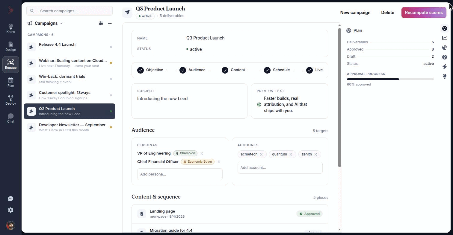This screenshot has height=235, width=453.
Task: Add a new campaign with plus icon
Action: [x=110, y=23]
